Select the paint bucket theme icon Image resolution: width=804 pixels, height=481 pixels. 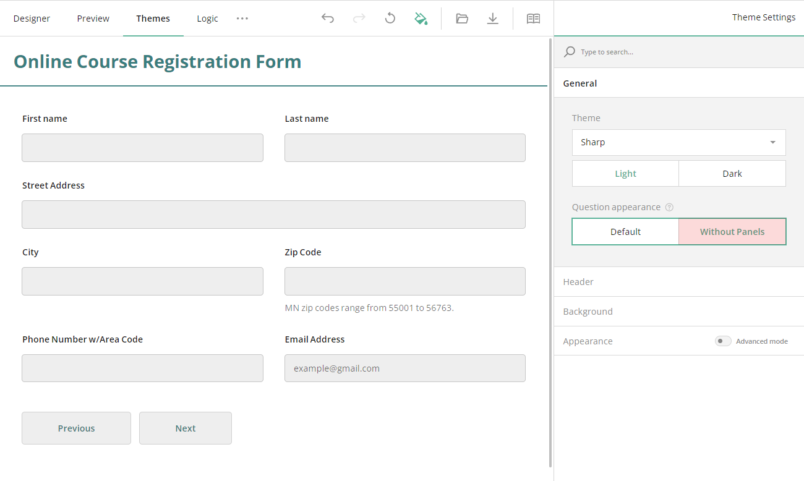click(421, 18)
